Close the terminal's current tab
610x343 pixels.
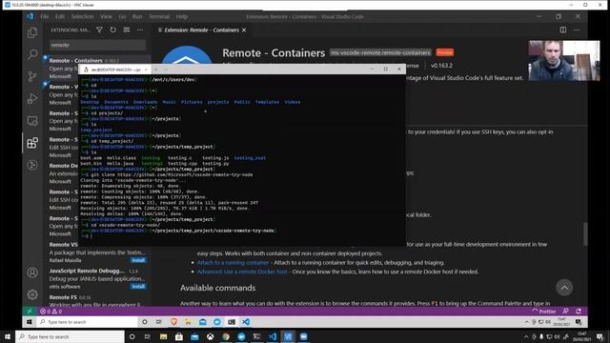pyautogui.click(x=146, y=70)
